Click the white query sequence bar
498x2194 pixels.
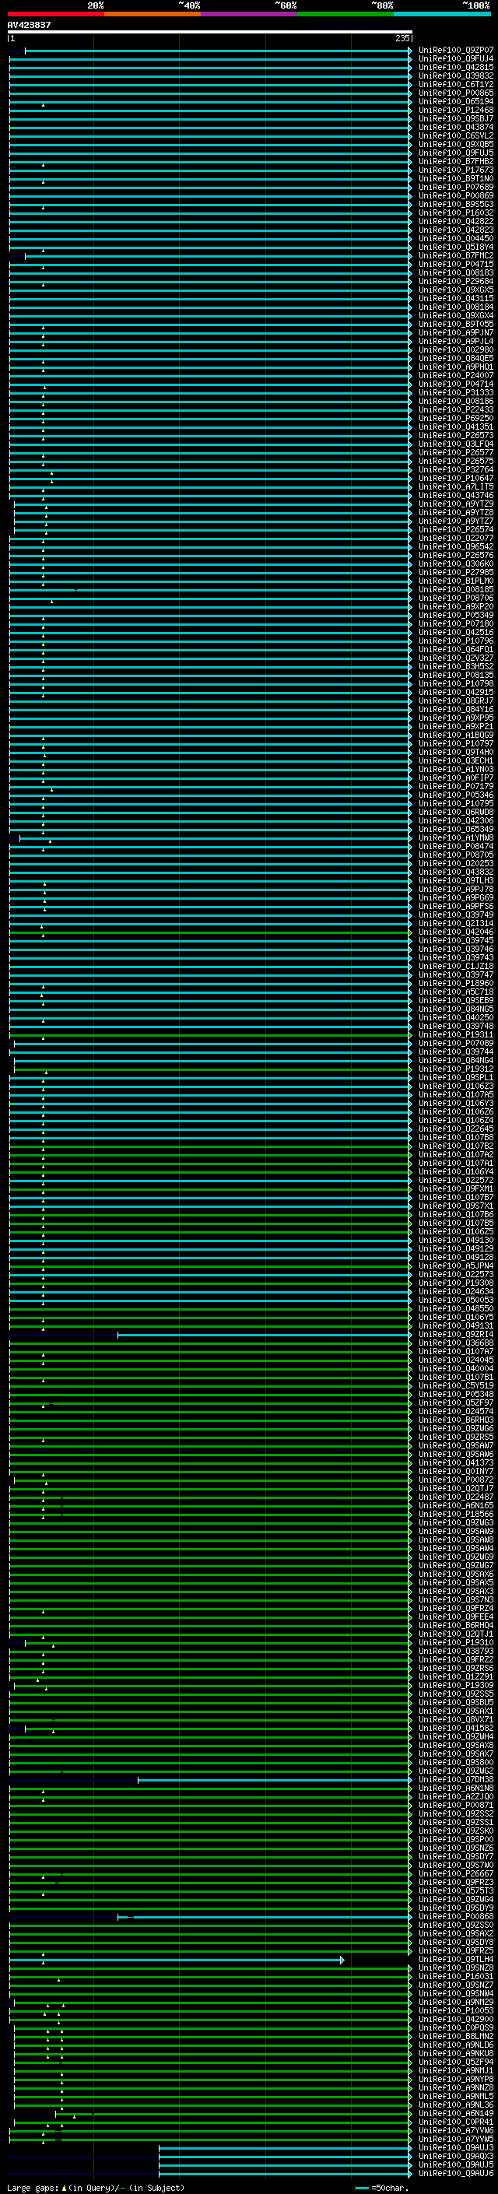point(209,33)
